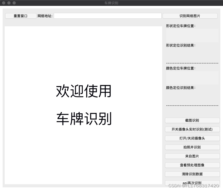
Task: Click the 形状定位识别结果: label
Action: (181, 46)
